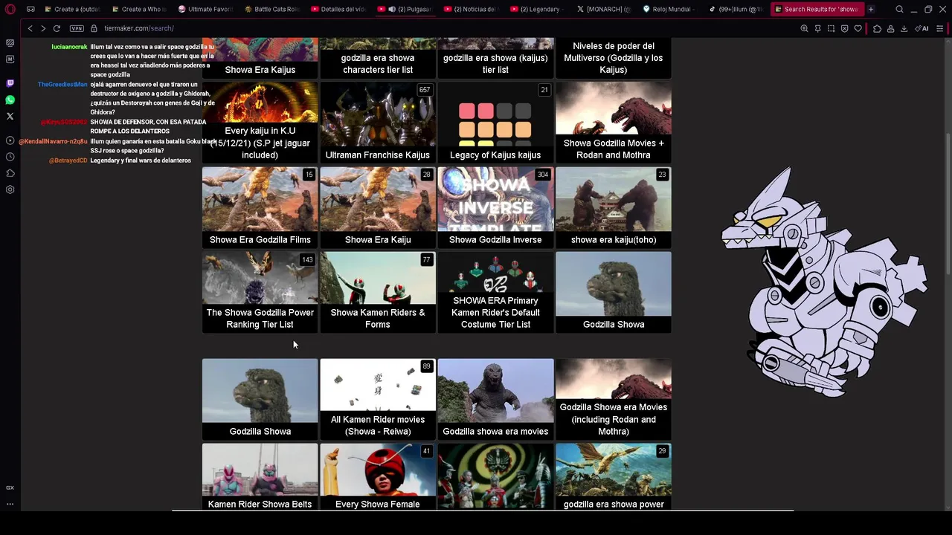Click chat username 'TheGreediestMan'
The image size is (952, 535).
click(62, 85)
